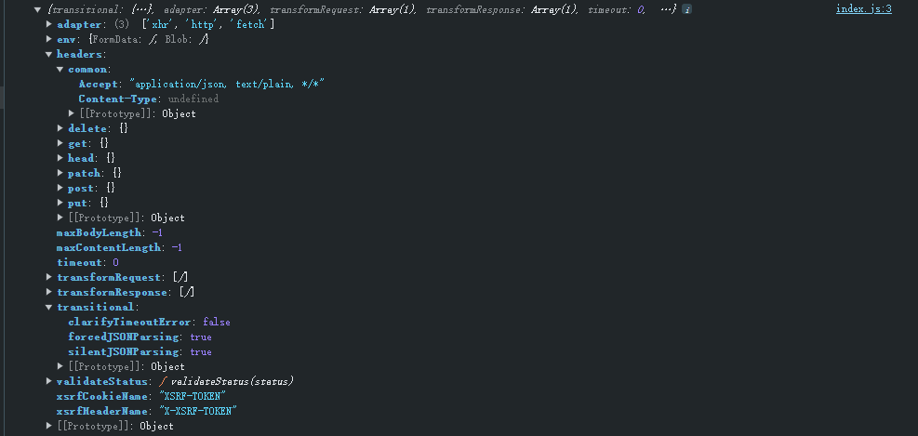918x436 pixels.
Task: Click the "X-XSRF-TOKEN" string value
Action: [199, 411]
